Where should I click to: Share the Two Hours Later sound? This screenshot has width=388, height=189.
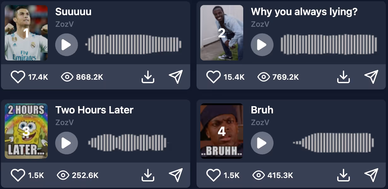pyautogui.click(x=176, y=175)
